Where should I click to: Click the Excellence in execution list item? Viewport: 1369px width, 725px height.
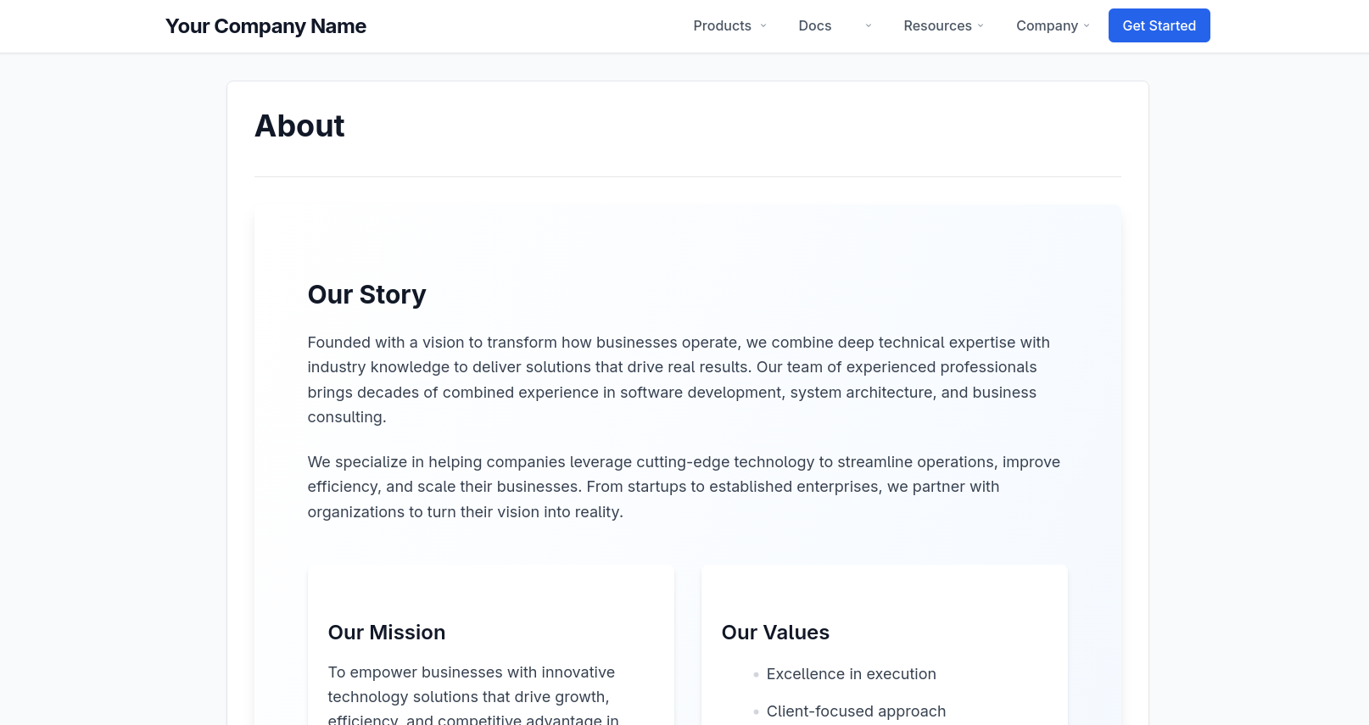tap(851, 674)
